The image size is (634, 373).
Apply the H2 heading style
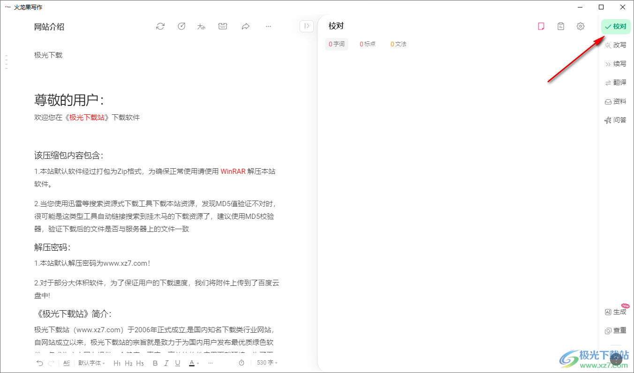point(128,363)
